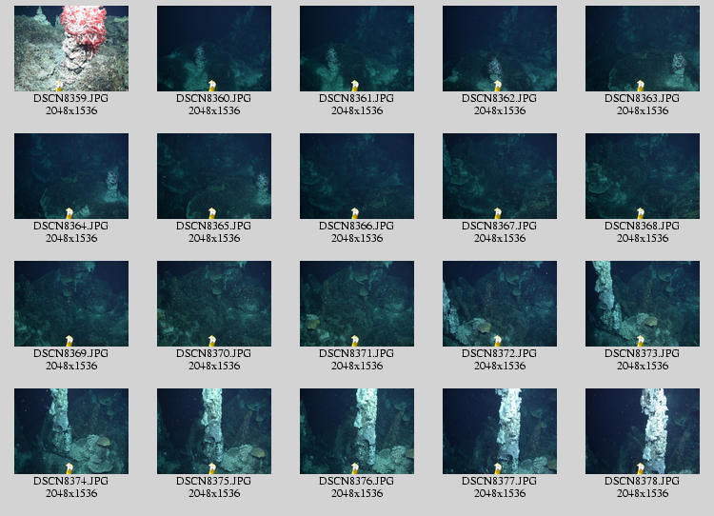The width and height of the screenshot is (714, 516).
Task: Open the DSCN8364.JPG picture
Action: [x=71, y=176]
